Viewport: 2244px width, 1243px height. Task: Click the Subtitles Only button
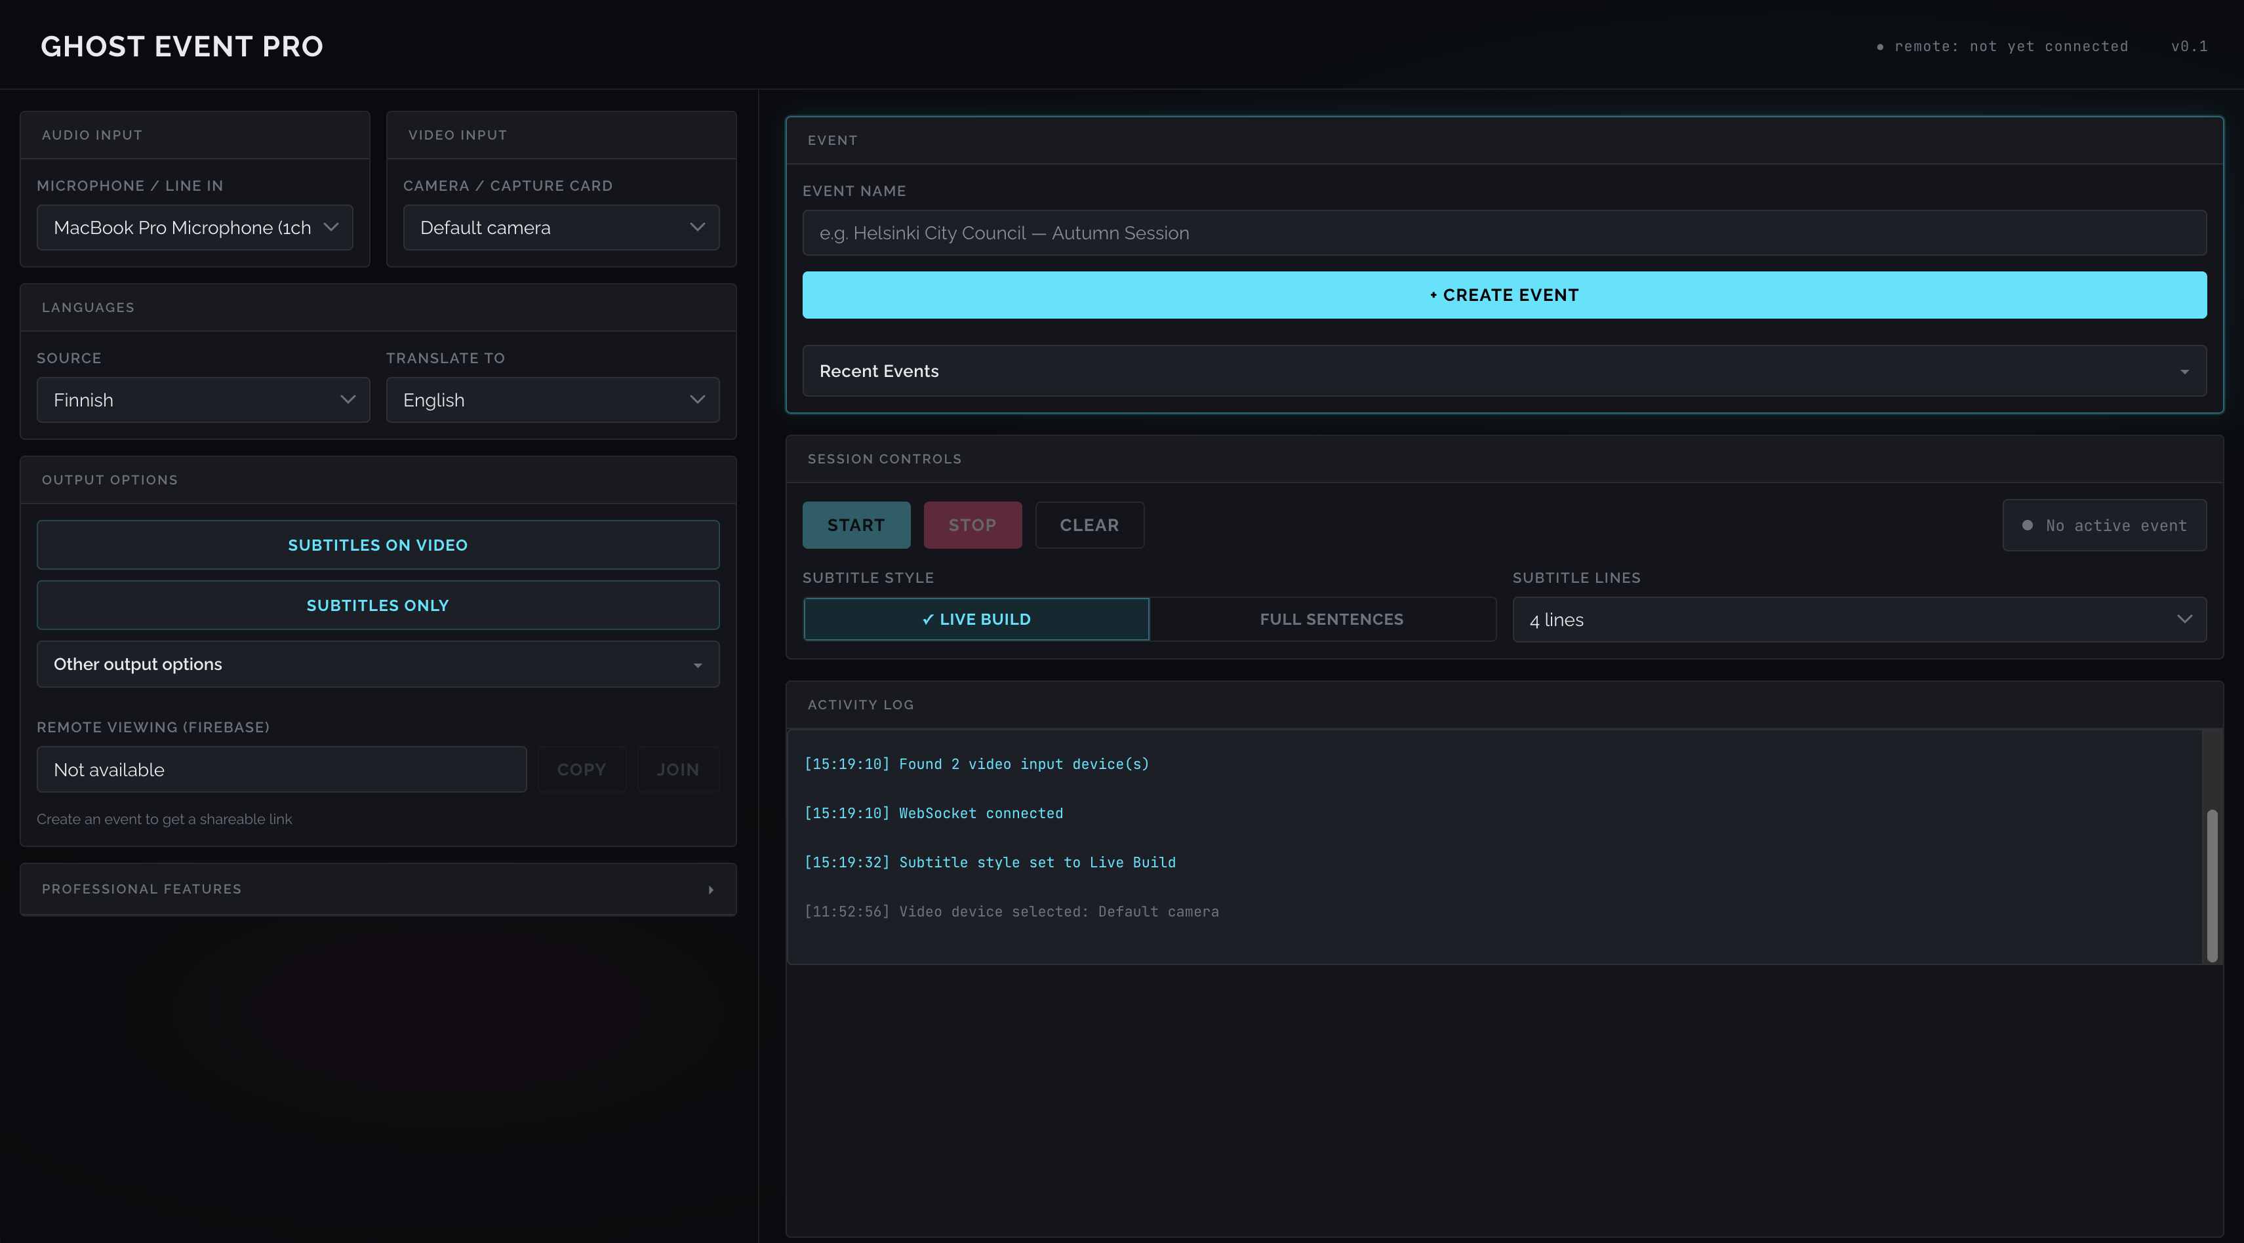coord(378,605)
